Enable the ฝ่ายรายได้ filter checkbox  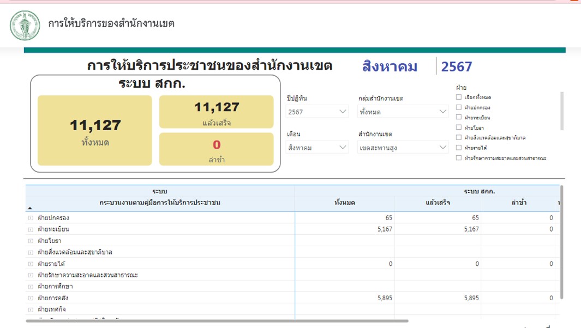(x=459, y=148)
